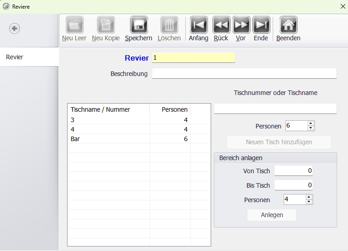Focus the Beschreibung text field
The height and width of the screenshot is (251, 348).
244,73
